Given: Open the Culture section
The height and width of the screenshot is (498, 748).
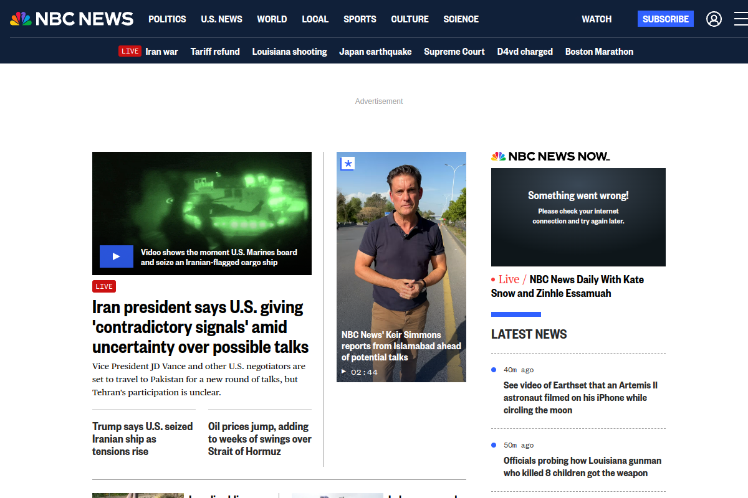Looking at the screenshot, I should coord(410,19).
